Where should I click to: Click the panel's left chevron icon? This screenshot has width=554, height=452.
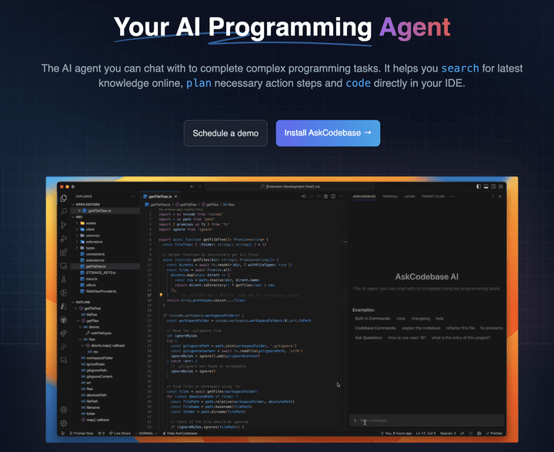492,196
